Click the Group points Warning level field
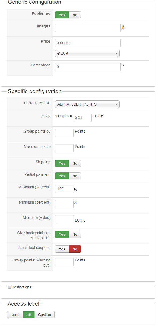The height and width of the screenshot is (326, 158). (x=64, y=262)
